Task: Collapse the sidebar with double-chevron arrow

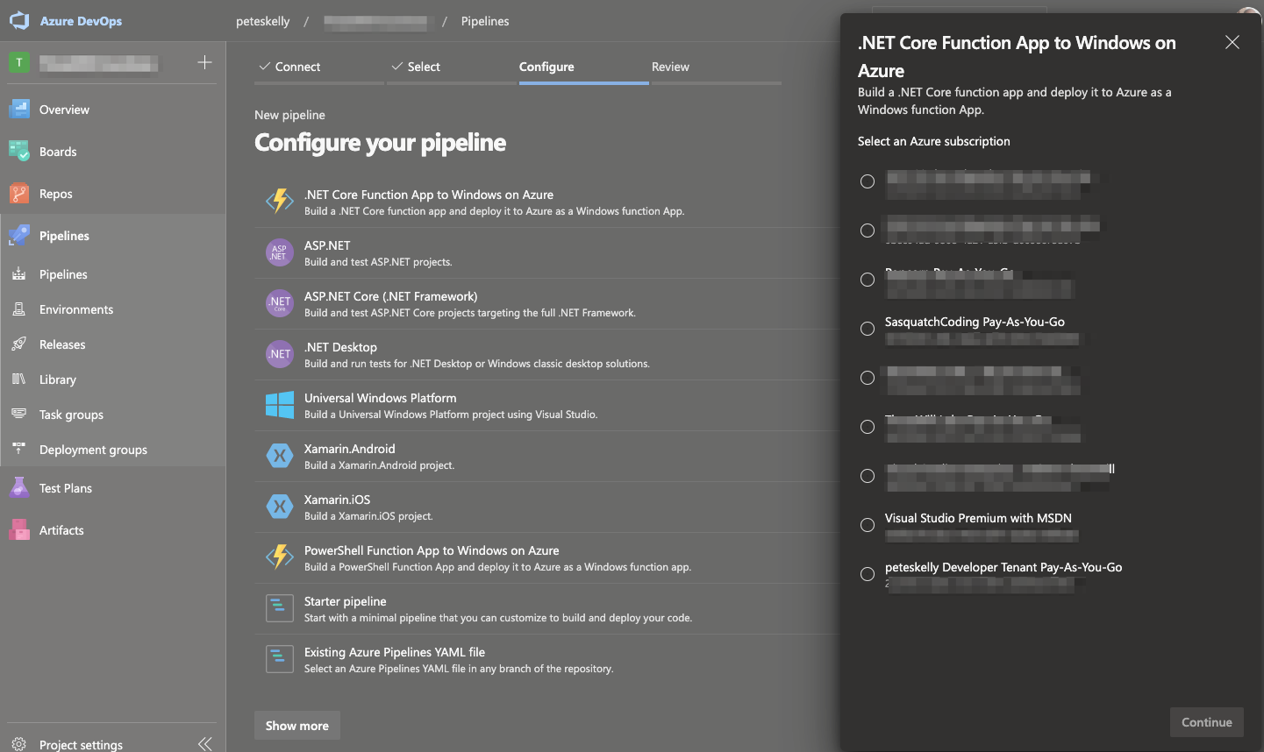Action: (204, 744)
